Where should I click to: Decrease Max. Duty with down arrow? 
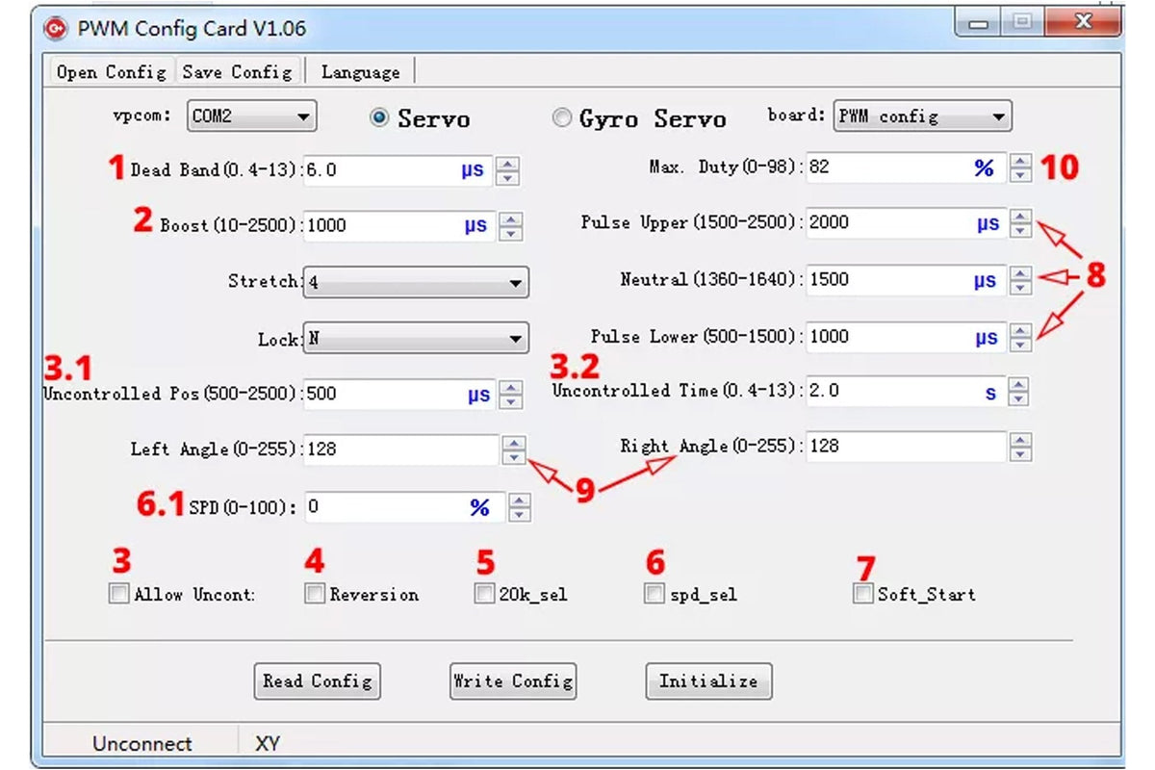coord(1020,175)
